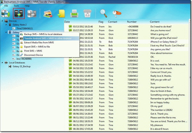
Task: Select Iris(+94248998) in the tree
Action: [24, 59]
